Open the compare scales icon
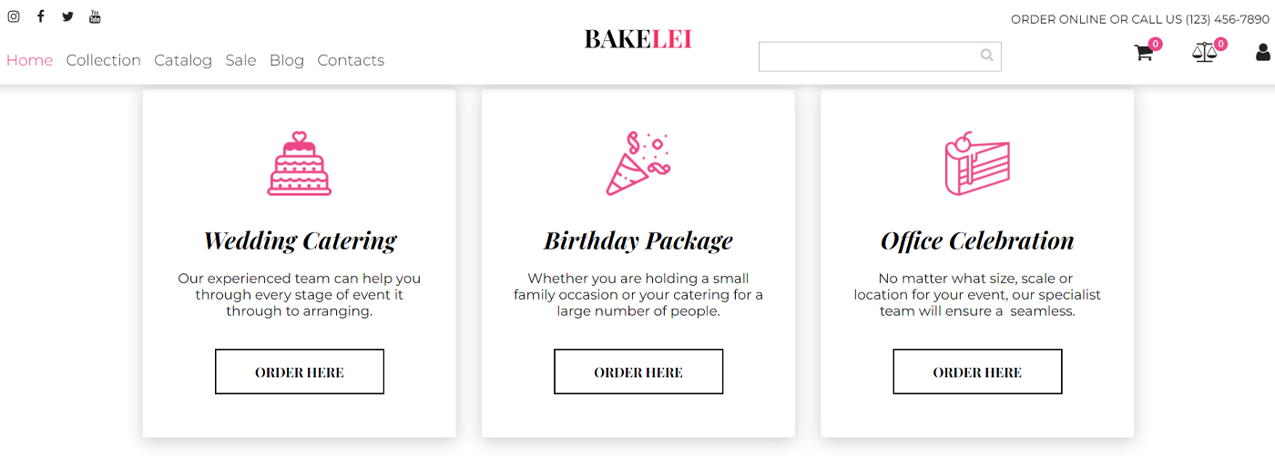 (x=1204, y=53)
